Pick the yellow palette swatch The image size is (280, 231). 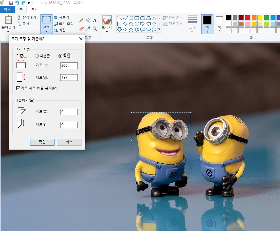point(260,17)
